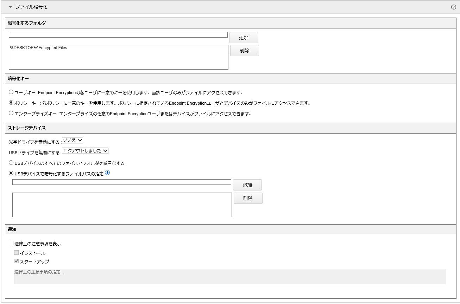Image resolution: width=460 pixels, height=304 pixels.
Task: Click the USB file path input field
Action: (x=121, y=182)
